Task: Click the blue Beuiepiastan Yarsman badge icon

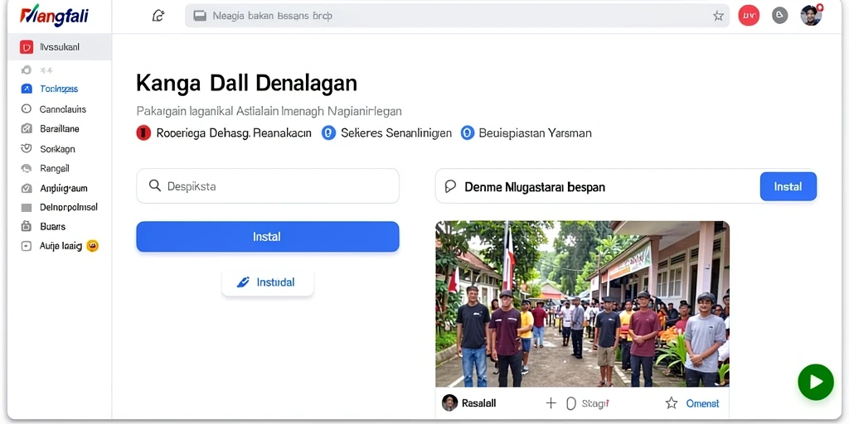Action: (468, 133)
